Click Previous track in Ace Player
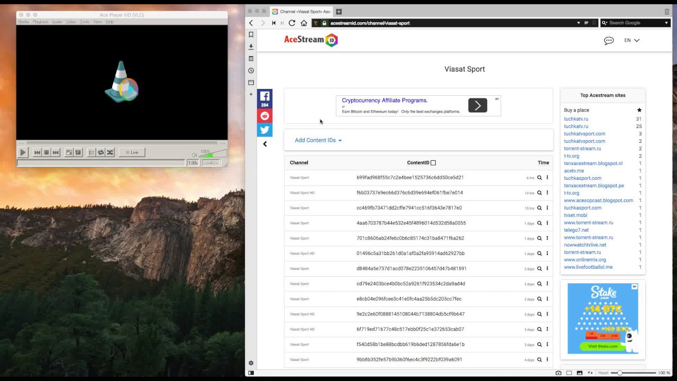Image resolution: width=677 pixels, height=381 pixels. (37, 152)
